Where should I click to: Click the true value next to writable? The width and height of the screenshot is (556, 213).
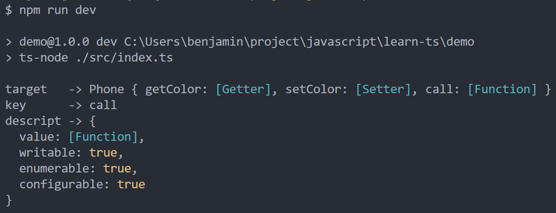coord(103,153)
